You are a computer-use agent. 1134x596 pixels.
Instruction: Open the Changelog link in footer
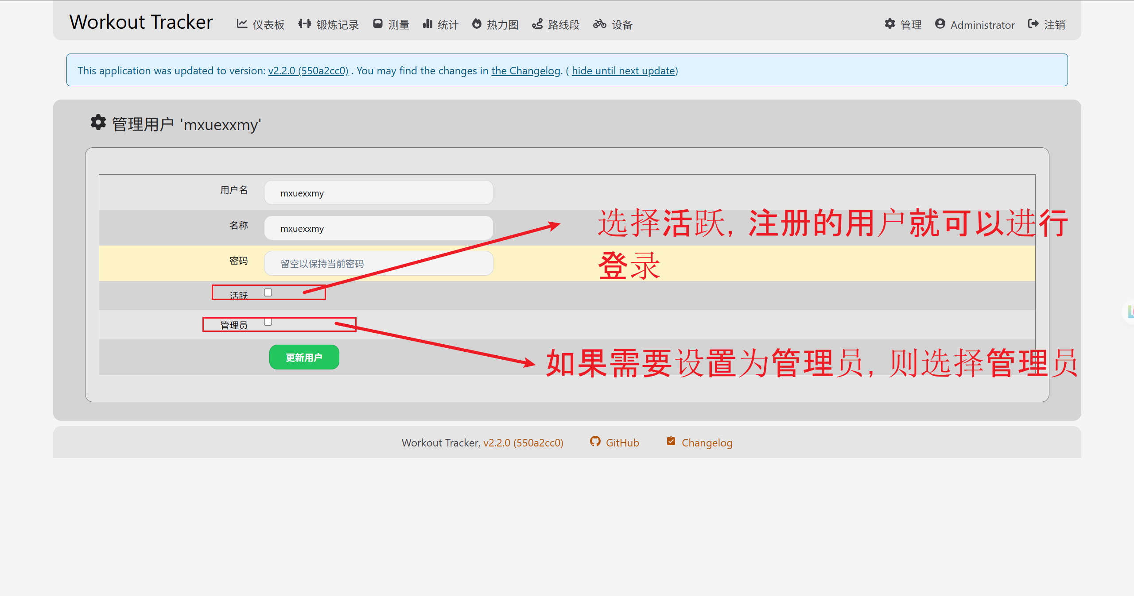[x=707, y=443]
